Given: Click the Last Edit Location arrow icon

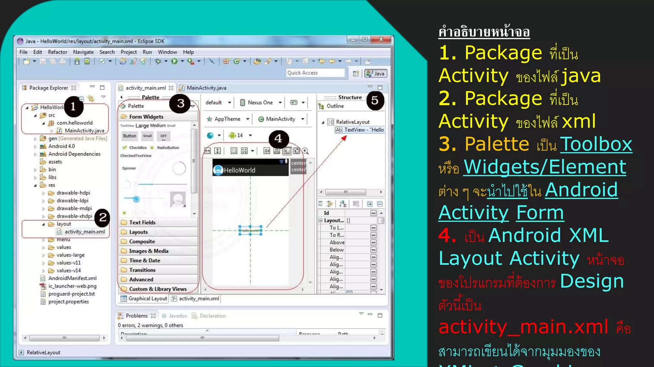Looking at the screenshot, I should tap(322, 61).
